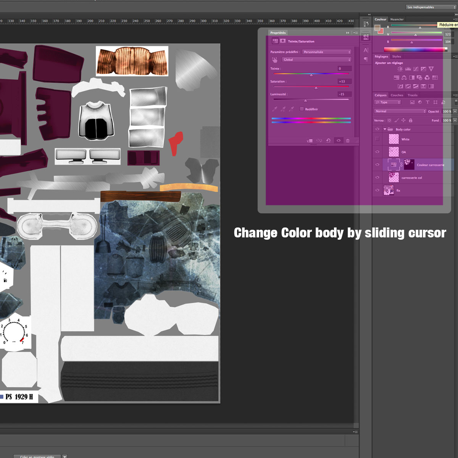This screenshot has width=458, height=458.
Task: Click the reset adjustment arrow icon
Action: click(328, 140)
